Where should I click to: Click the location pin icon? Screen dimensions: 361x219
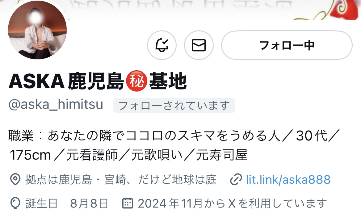point(15,180)
